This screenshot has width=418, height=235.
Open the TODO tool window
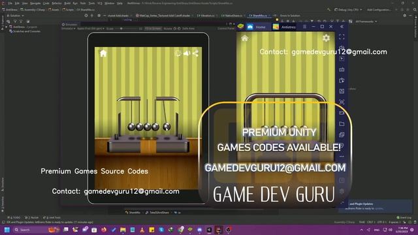(14, 217)
